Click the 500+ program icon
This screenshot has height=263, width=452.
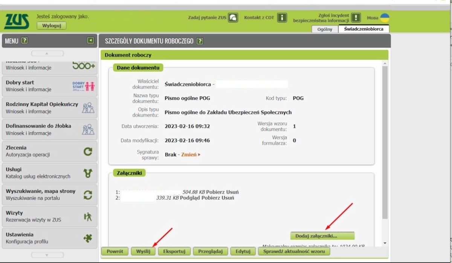point(84,66)
